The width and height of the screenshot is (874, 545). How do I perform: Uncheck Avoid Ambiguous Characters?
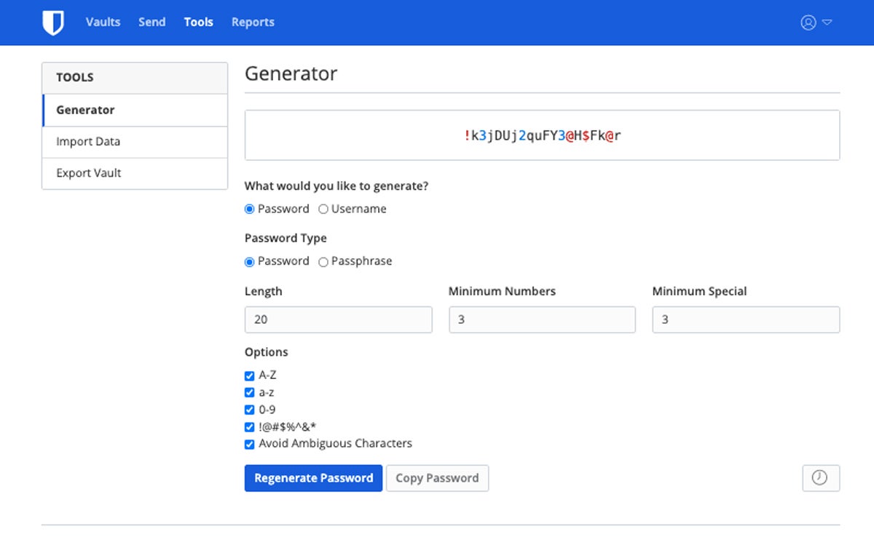point(250,444)
